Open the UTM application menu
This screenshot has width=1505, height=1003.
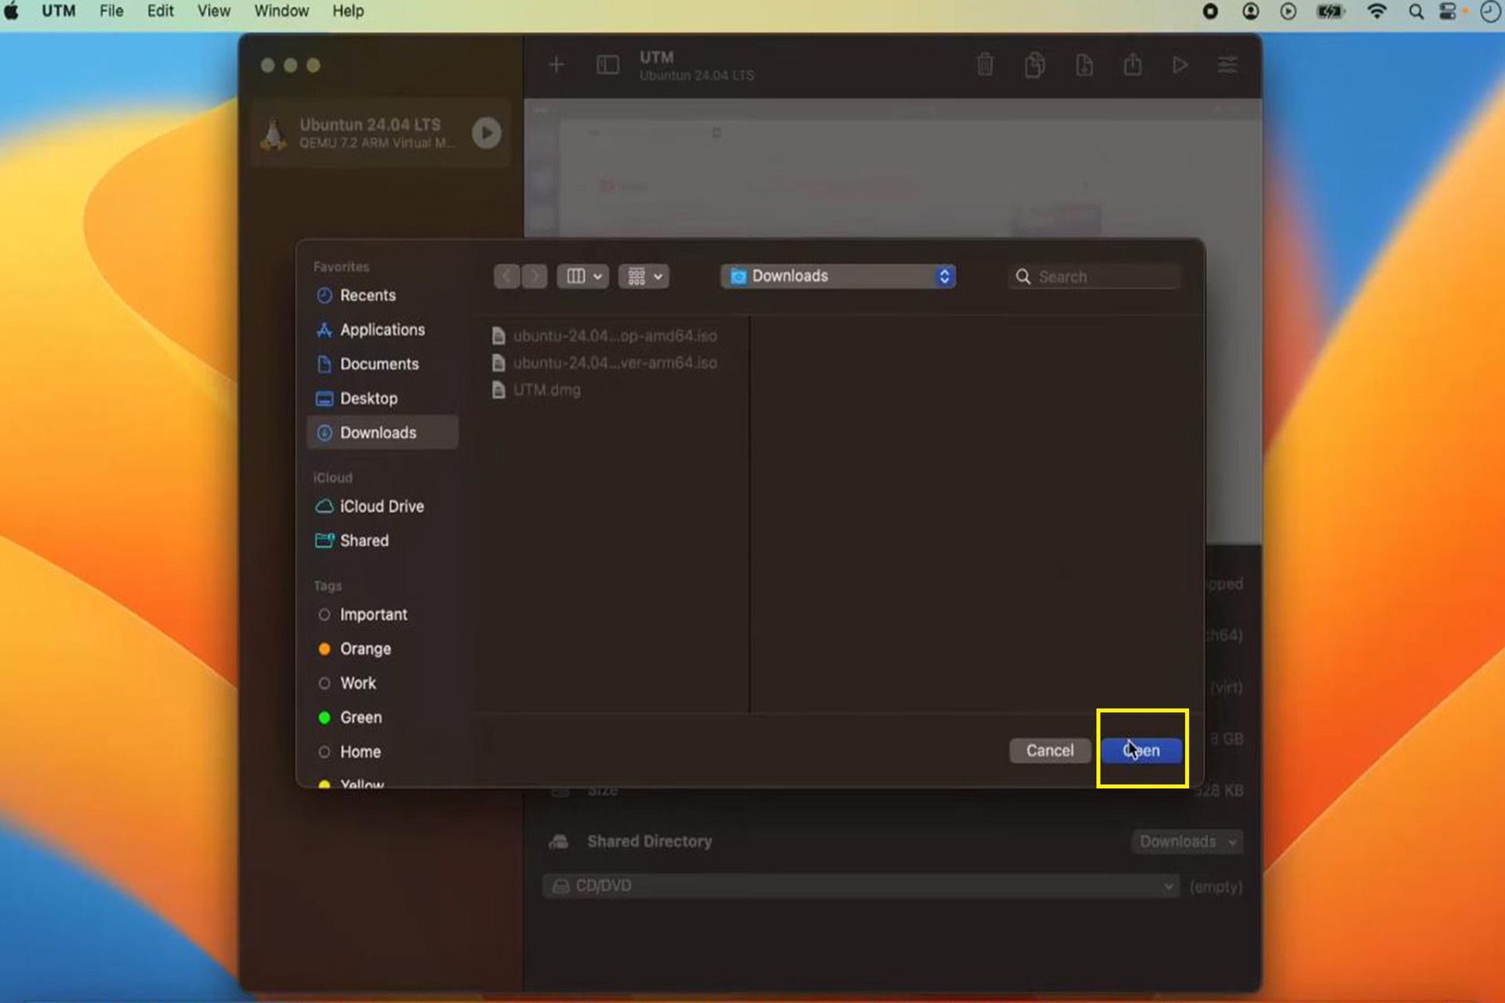(x=59, y=12)
